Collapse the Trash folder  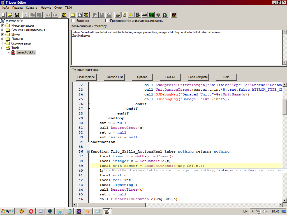click(3, 48)
